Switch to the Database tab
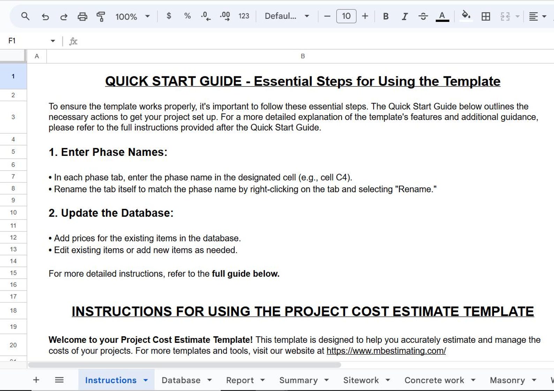The image size is (554, 391). tap(181, 380)
